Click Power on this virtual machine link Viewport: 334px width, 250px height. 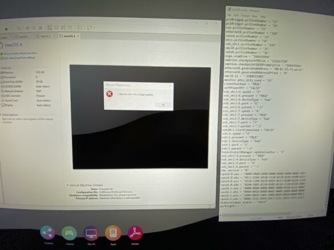pos(20,54)
